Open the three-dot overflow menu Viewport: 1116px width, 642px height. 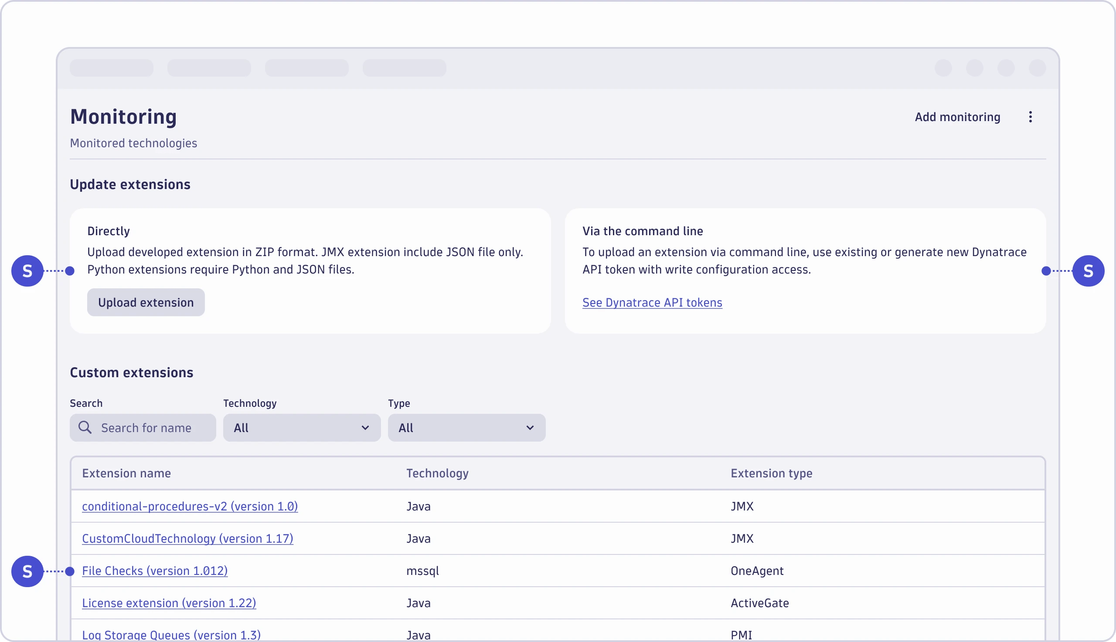tap(1031, 116)
